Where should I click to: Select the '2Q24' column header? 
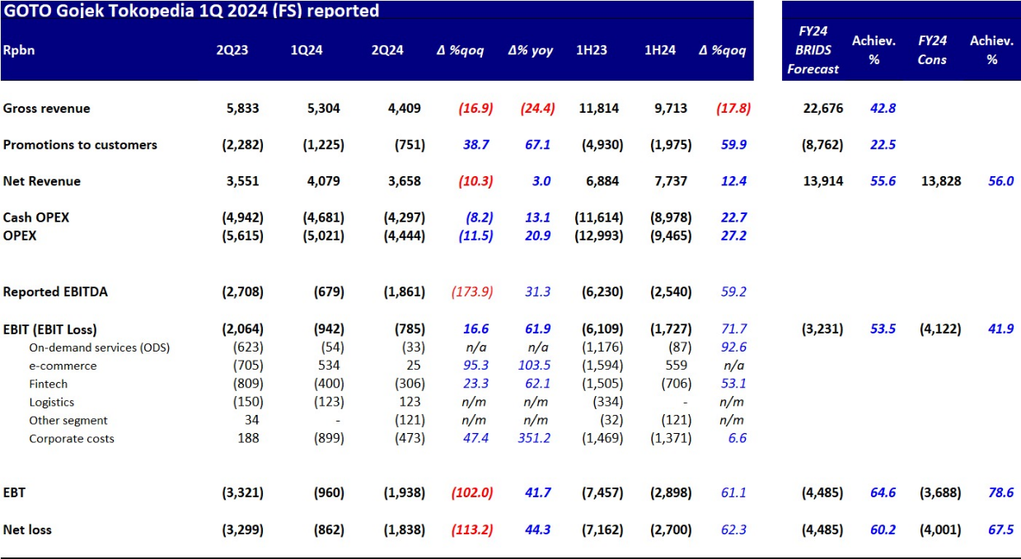coord(387,50)
